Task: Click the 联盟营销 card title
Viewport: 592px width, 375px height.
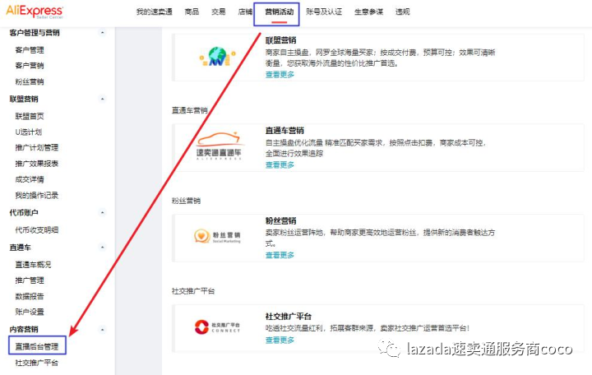Action: point(280,40)
